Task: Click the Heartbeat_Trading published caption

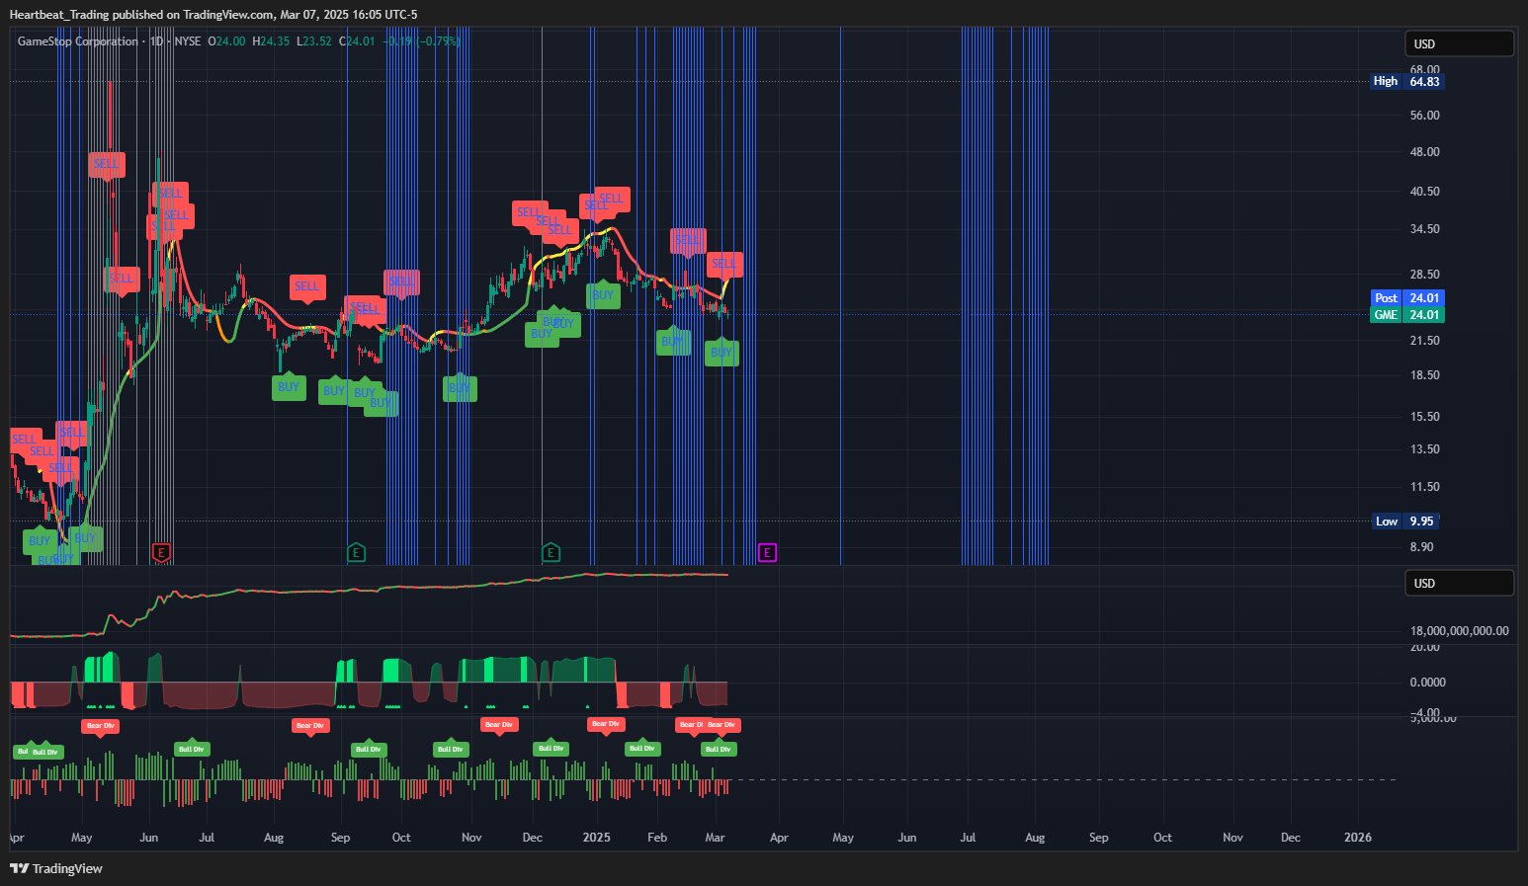Action: [x=212, y=14]
